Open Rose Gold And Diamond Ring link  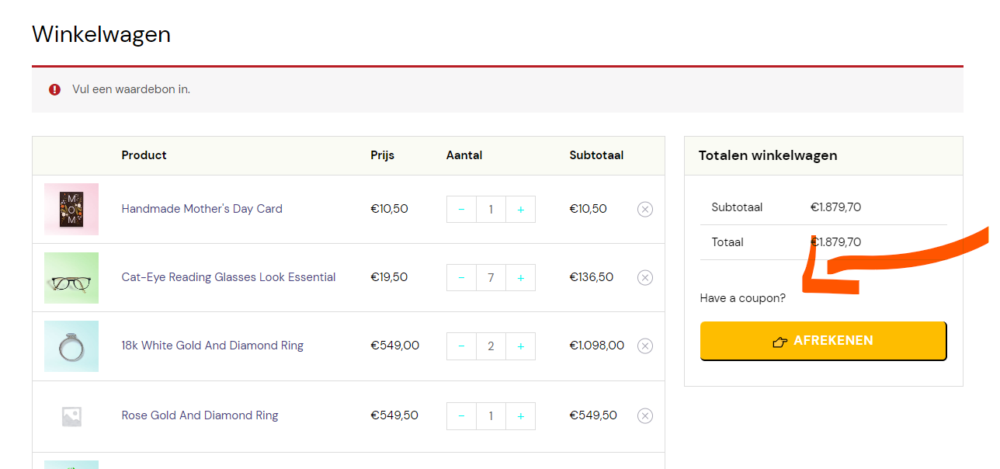(x=200, y=415)
